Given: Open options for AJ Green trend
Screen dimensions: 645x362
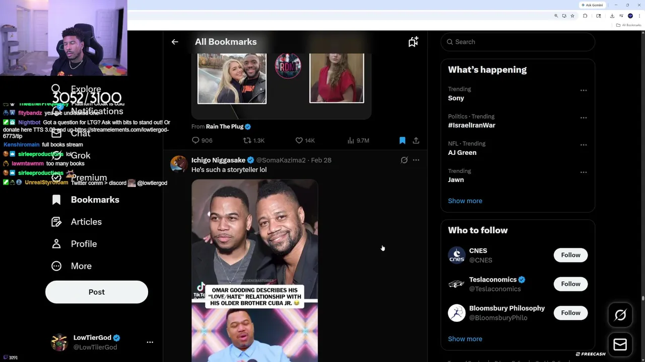Looking at the screenshot, I should (x=584, y=145).
